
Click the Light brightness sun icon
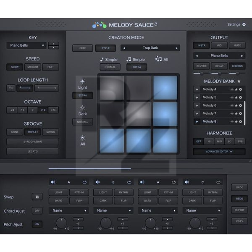pos(82,81)
